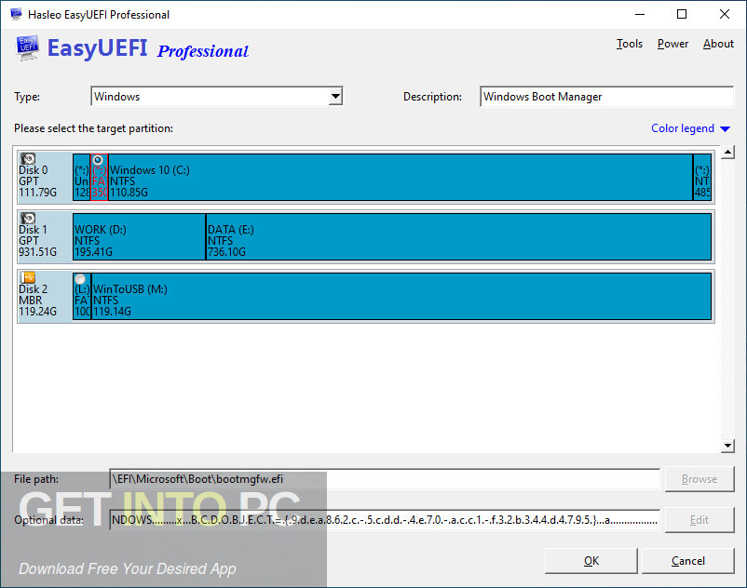Select the DATA (E:) partition
Image resolution: width=747 pixels, height=588 pixels.
click(459, 236)
